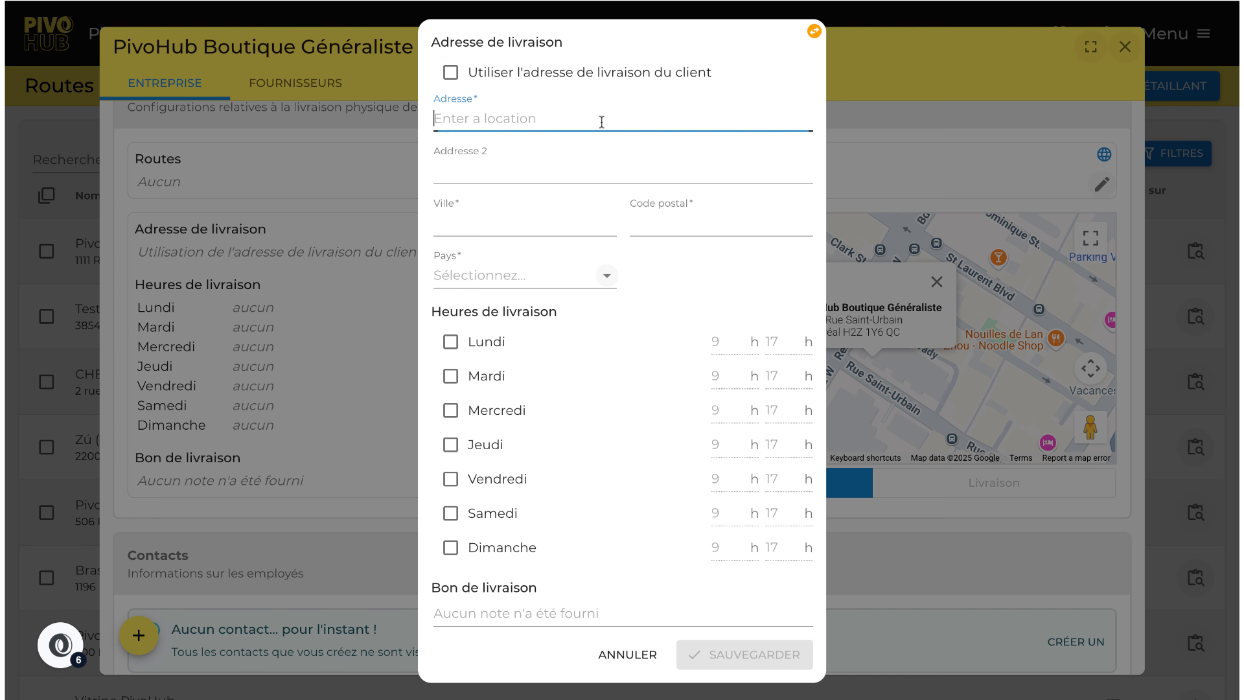Click the pencil edit icon
This screenshot has width=1244, height=700.
1102,184
